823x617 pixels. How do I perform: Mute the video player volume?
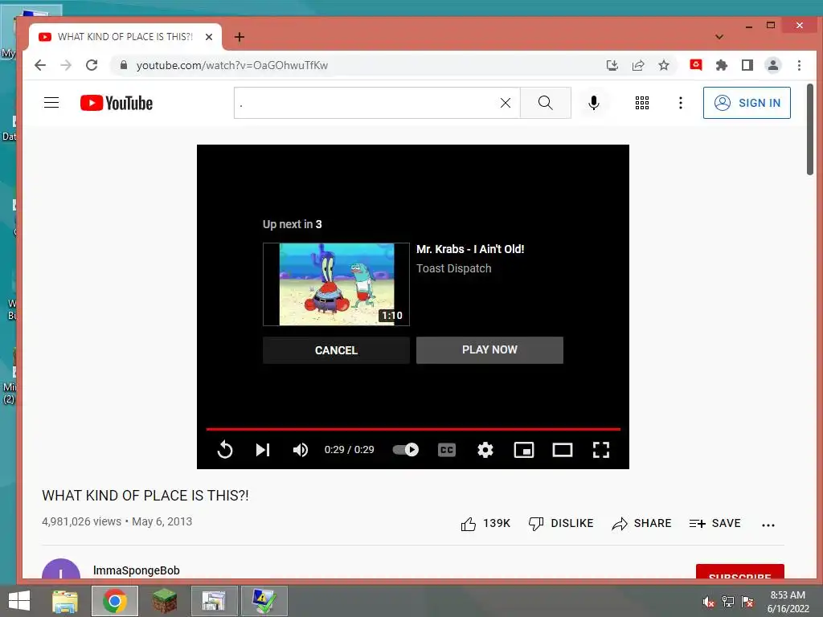301,450
